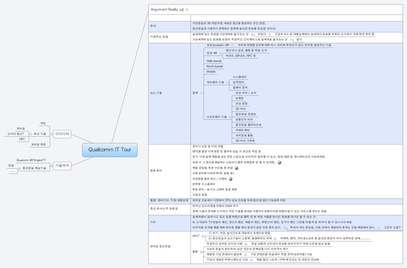This screenshot has width=407, height=268.
Task: Click the chart icon beside Argument Reality
Action: click(182, 10)
